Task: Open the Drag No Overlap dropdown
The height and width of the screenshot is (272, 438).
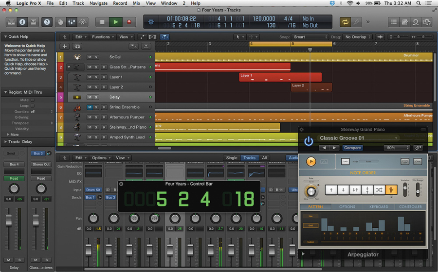Action: click(x=358, y=37)
